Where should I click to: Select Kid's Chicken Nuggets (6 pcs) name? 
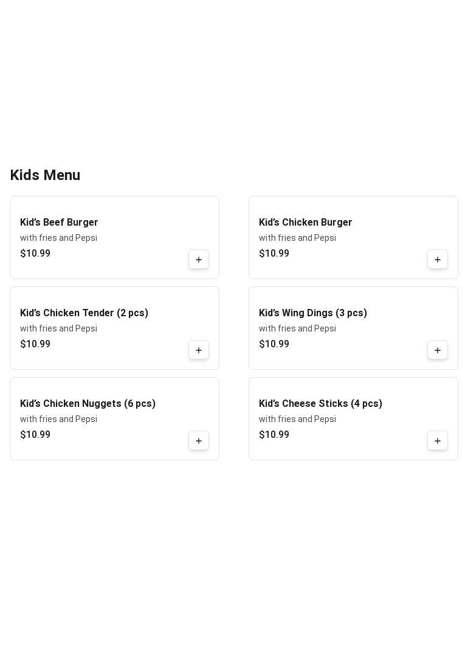[x=88, y=404]
